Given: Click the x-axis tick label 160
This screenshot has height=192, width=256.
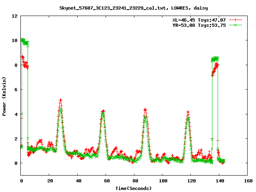Looking at the screenshot, I should [x=248, y=181].
